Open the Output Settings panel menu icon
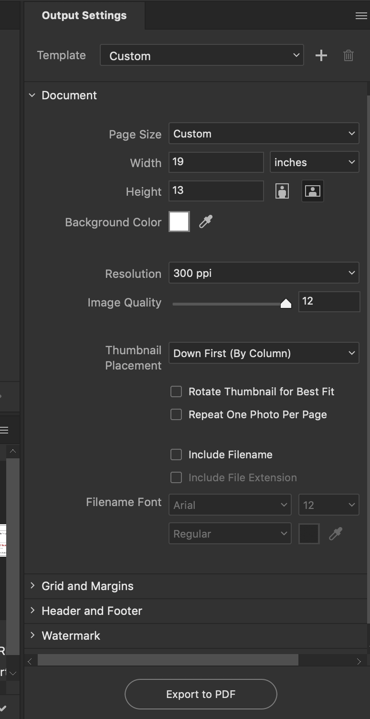Viewport: 370px width, 719px height. point(361,16)
